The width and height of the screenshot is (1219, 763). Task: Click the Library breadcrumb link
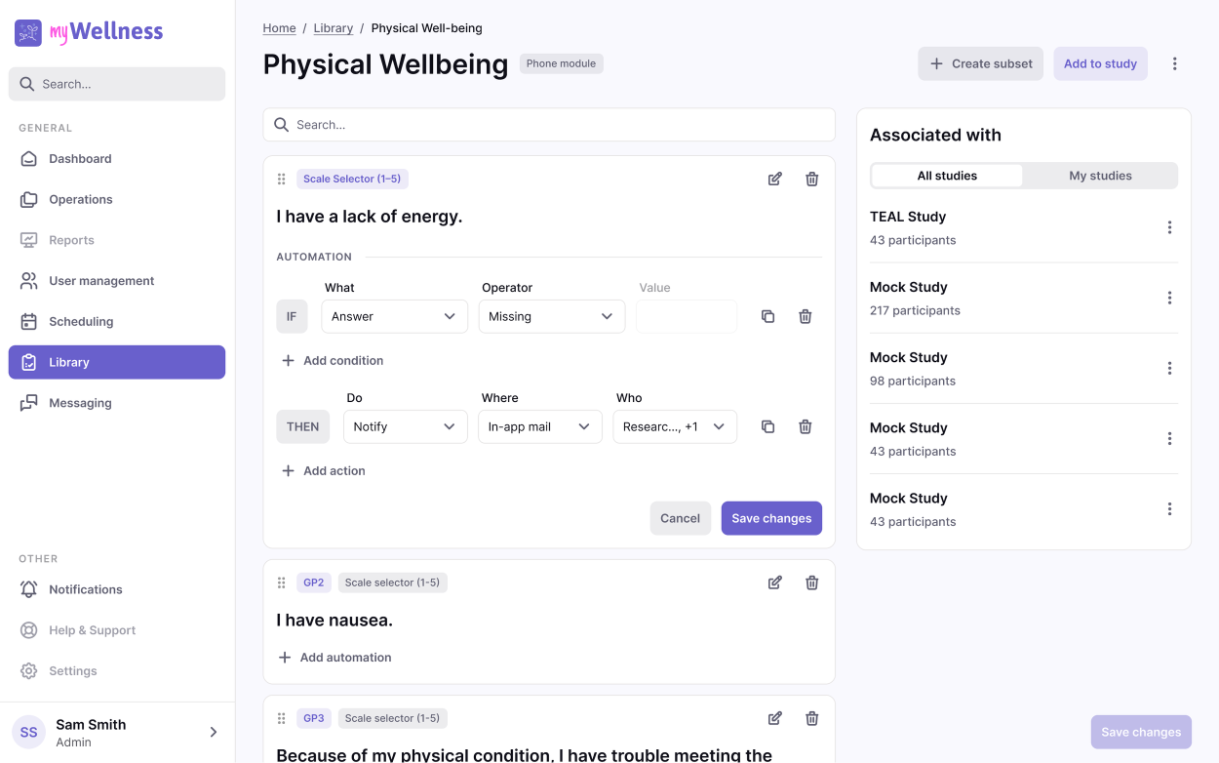pyautogui.click(x=334, y=28)
